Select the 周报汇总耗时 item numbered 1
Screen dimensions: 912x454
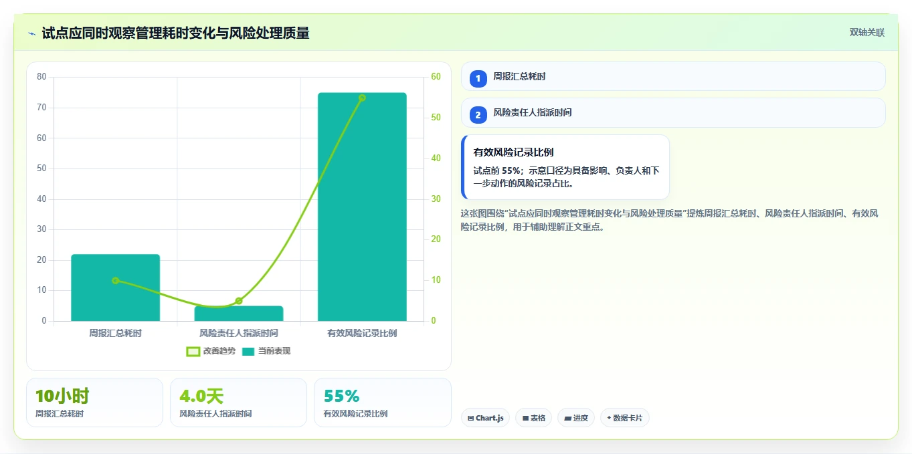click(673, 76)
